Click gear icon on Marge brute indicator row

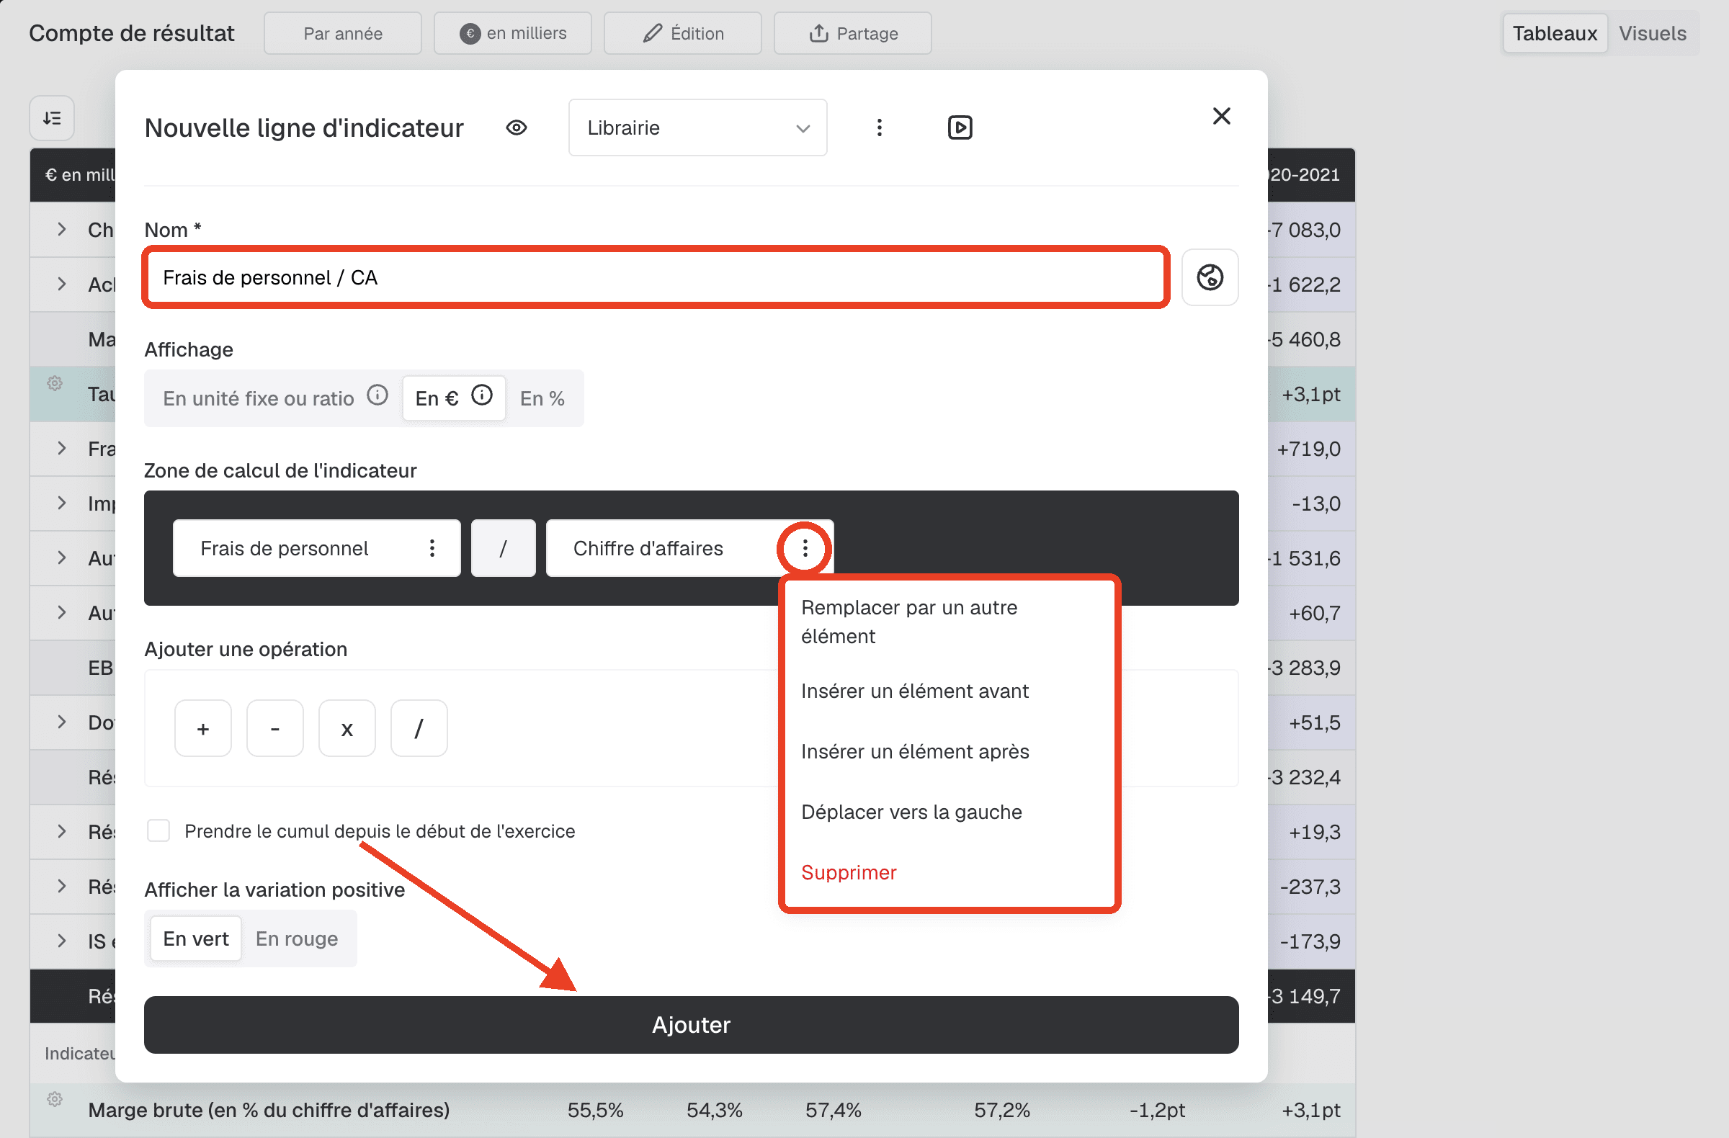point(55,1099)
